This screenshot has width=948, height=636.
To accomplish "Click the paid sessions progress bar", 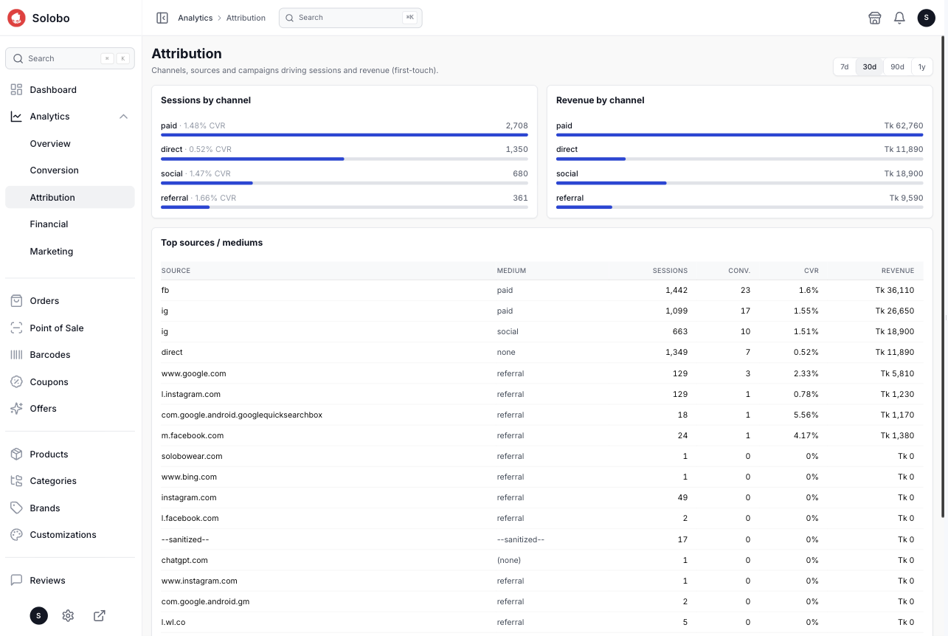I will [x=345, y=135].
